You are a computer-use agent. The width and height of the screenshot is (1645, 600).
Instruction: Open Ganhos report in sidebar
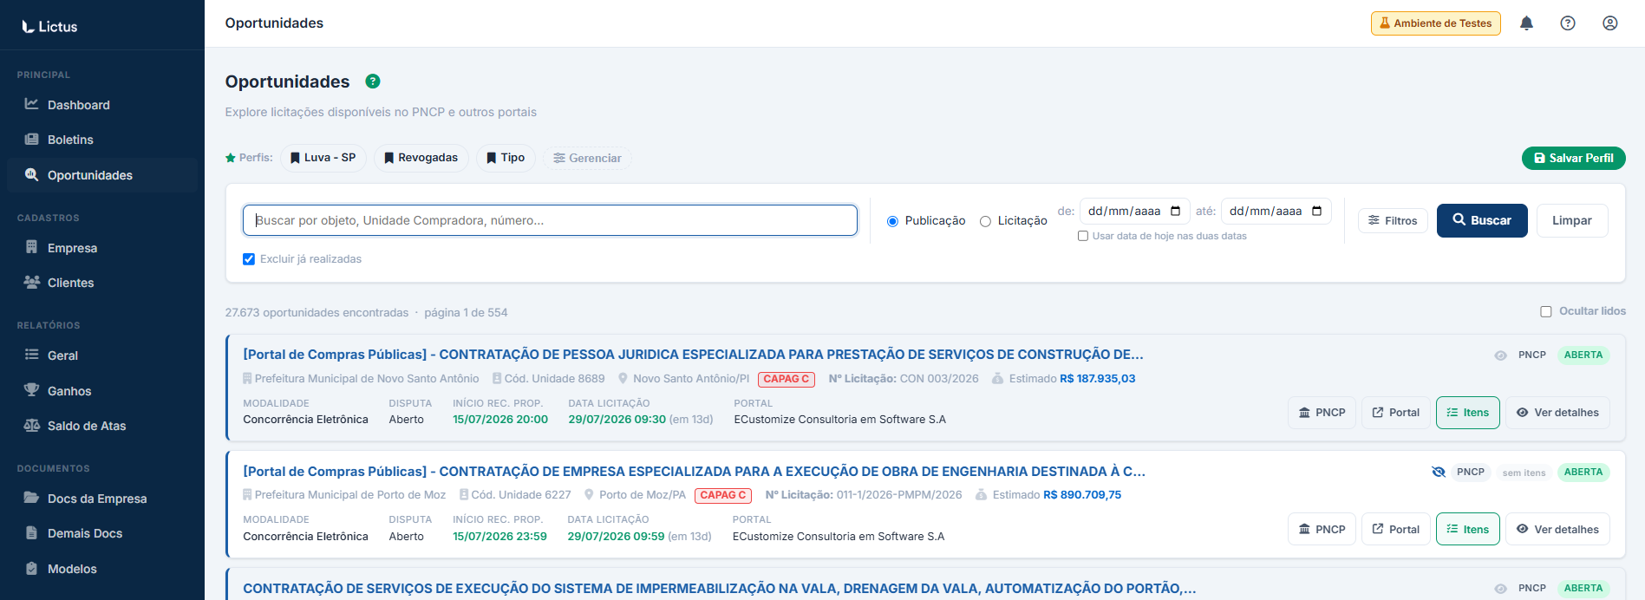pyautogui.click(x=102, y=391)
